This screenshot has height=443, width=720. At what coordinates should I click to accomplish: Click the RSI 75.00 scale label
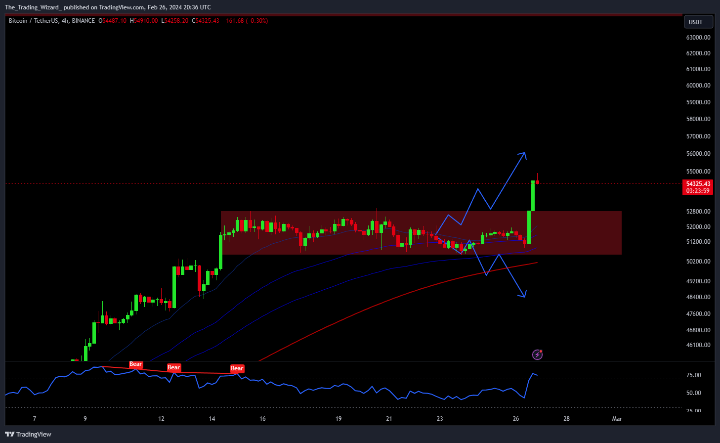point(694,375)
